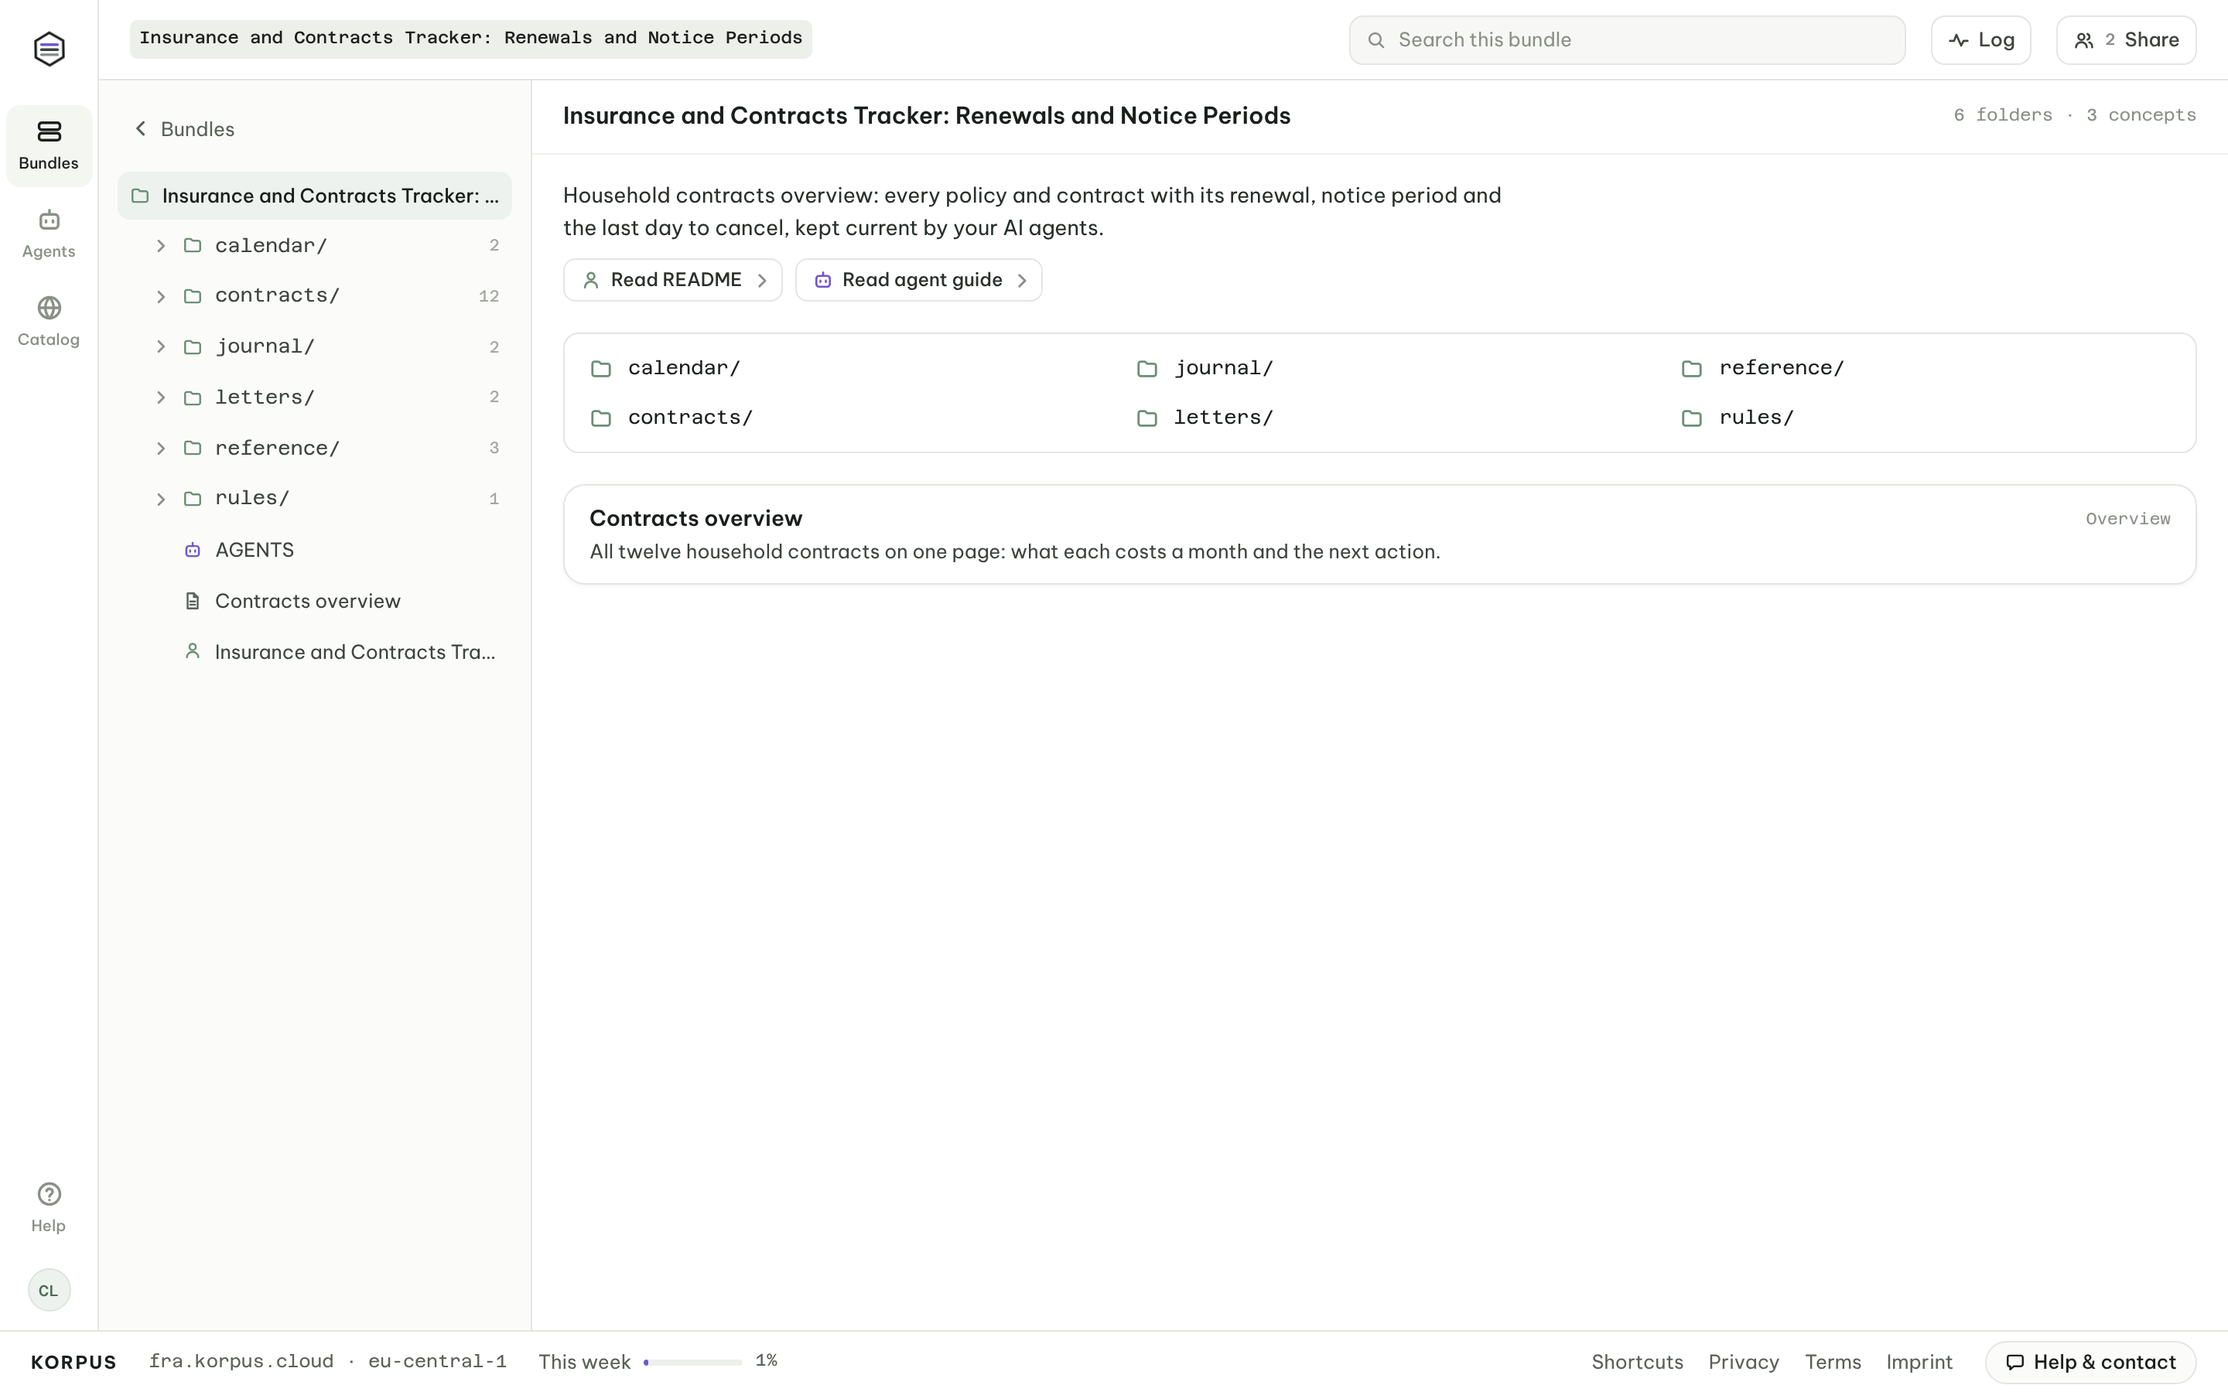Click the people icon on Share button
This screenshot has height=1392, width=2228.
(x=2083, y=40)
